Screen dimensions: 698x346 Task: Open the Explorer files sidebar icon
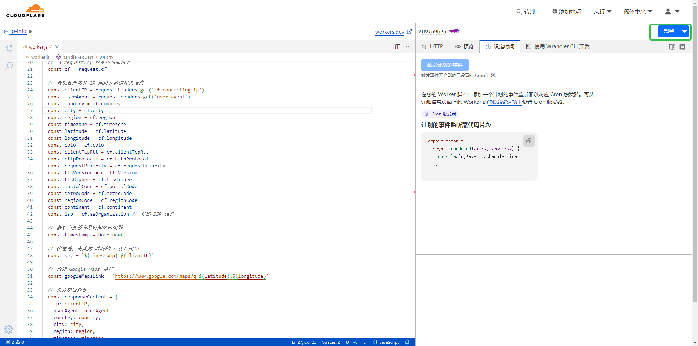point(9,49)
